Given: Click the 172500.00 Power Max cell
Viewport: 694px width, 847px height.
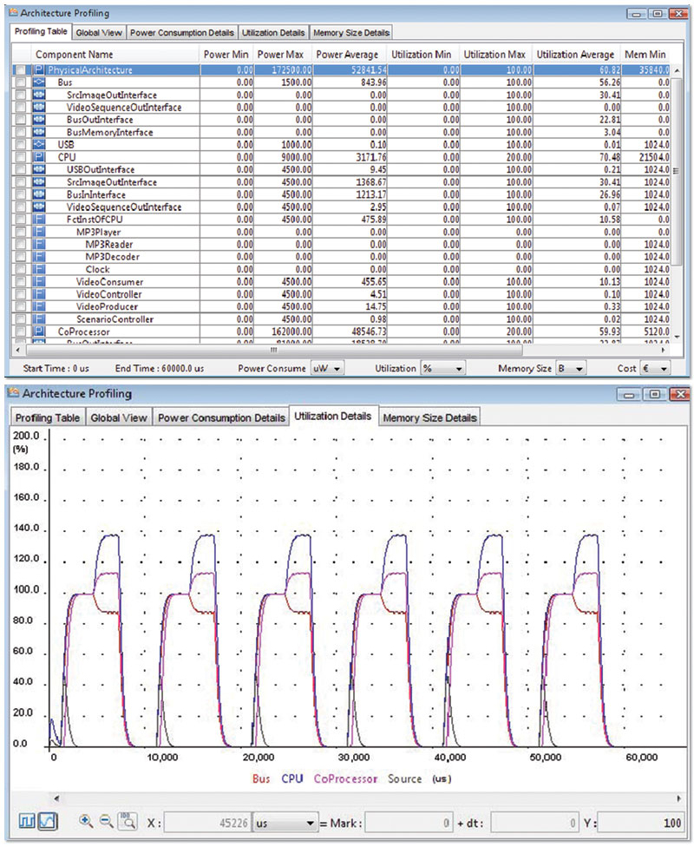Looking at the screenshot, I should click(283, 69).
